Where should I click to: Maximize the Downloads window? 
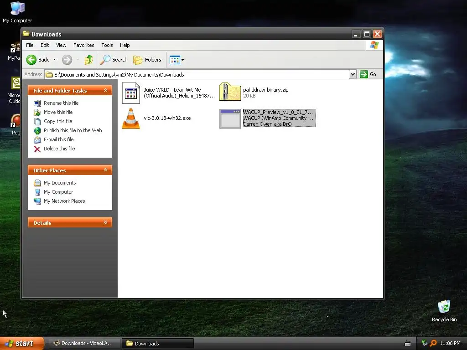coord(367,34)
